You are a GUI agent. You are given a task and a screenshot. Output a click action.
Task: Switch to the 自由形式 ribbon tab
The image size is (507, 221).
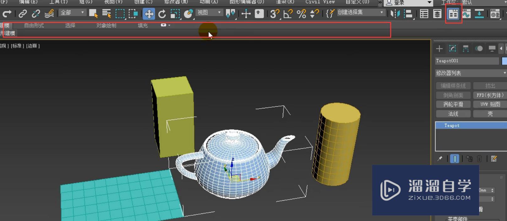34,25
